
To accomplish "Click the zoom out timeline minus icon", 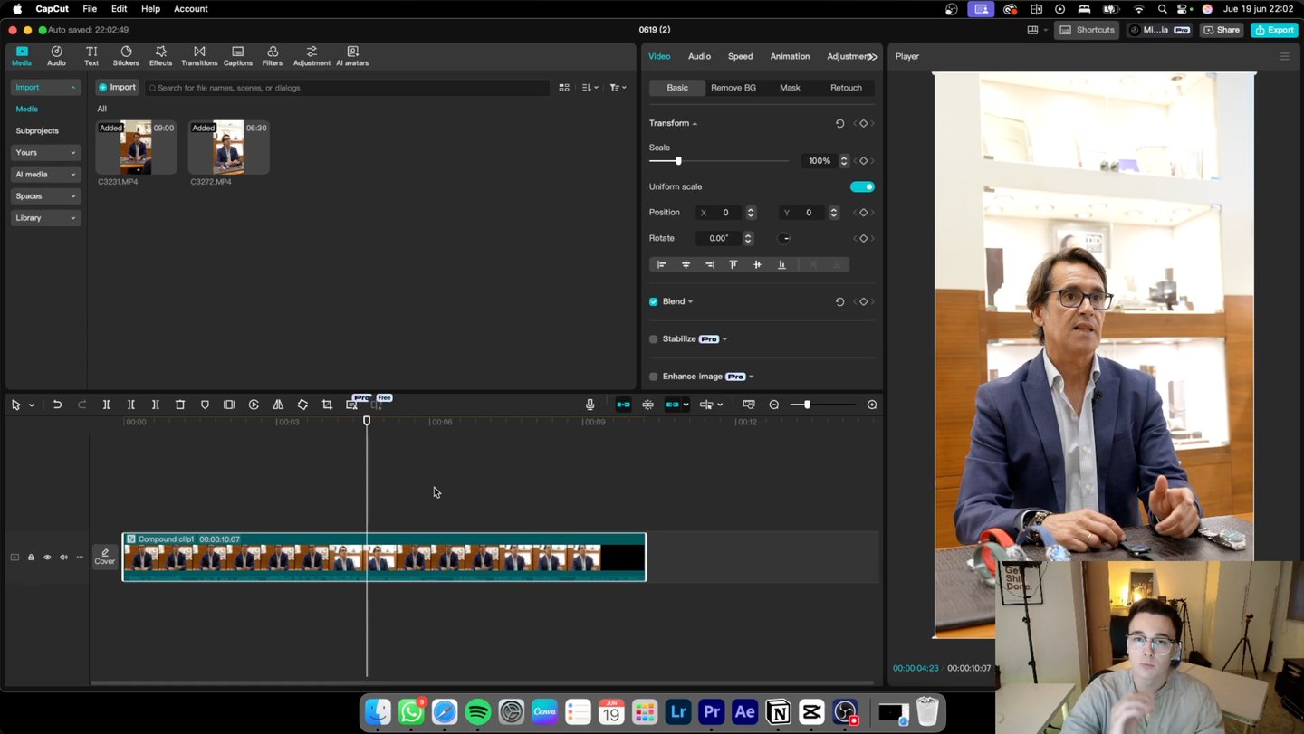I will point(774,405).
